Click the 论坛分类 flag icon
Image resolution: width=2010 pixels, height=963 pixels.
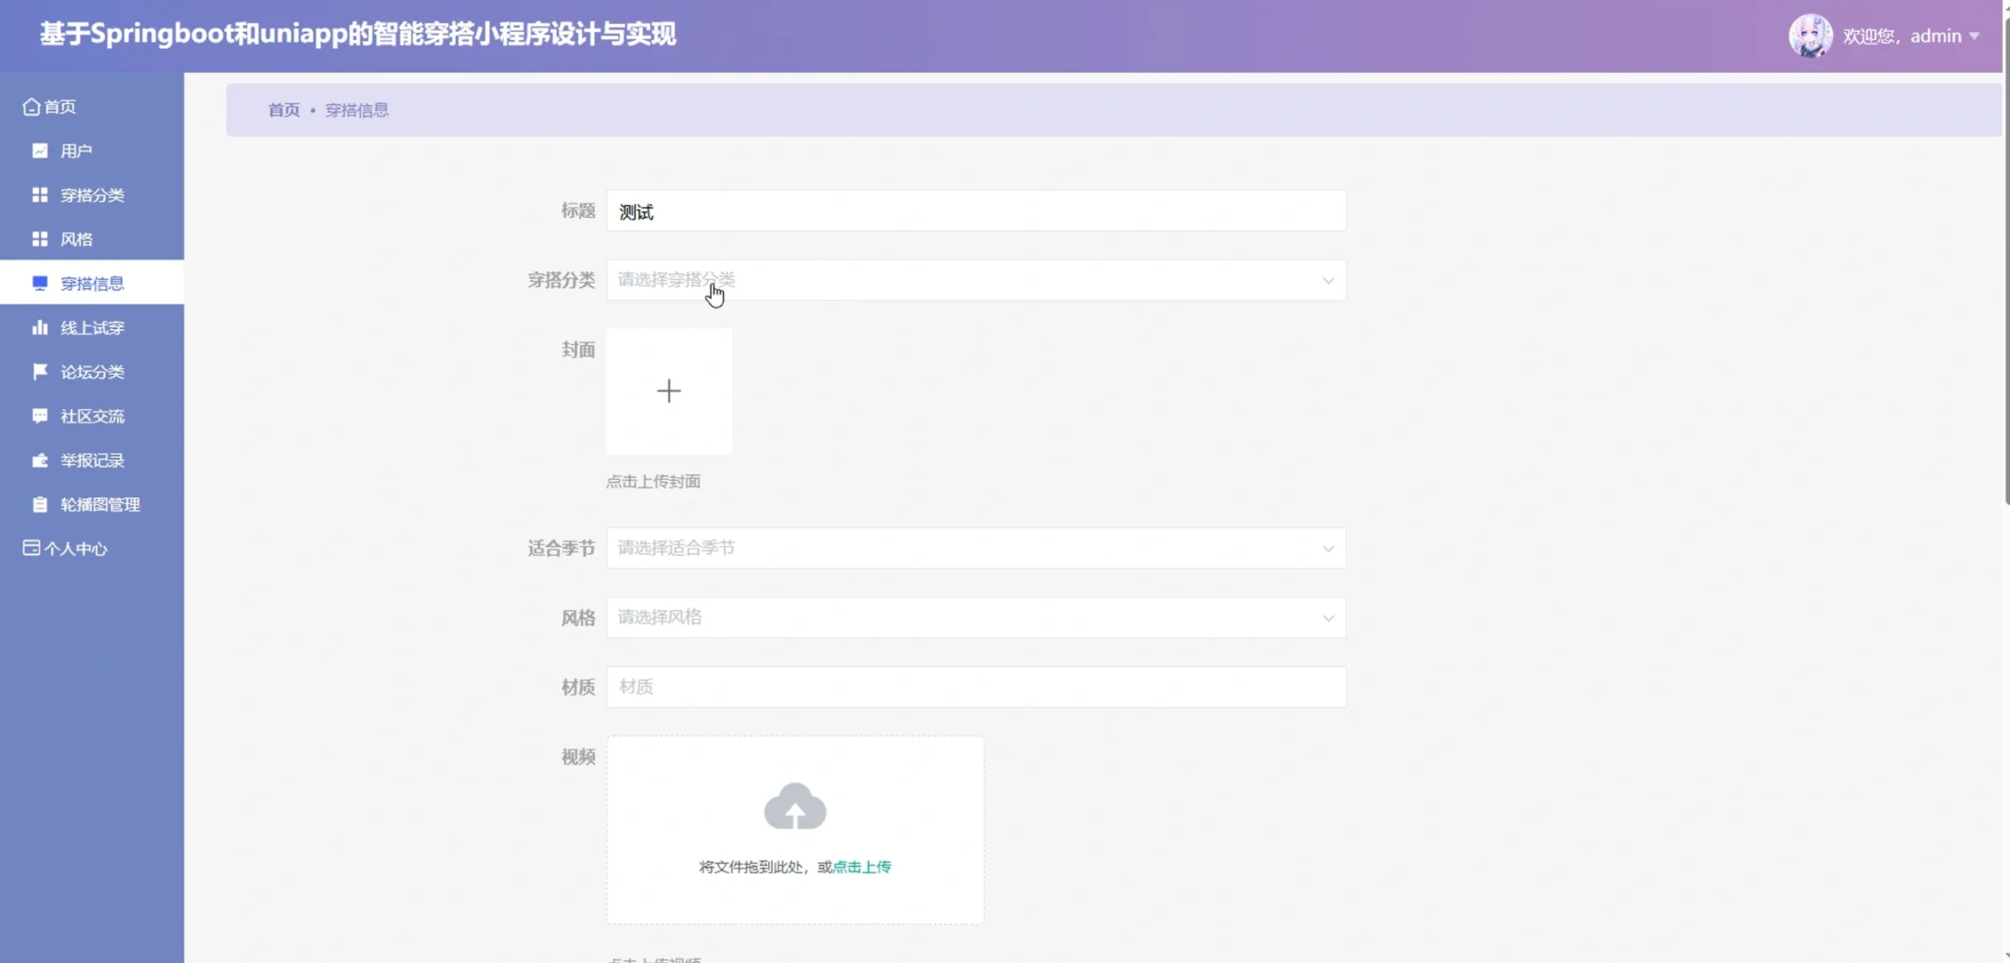coord(39,371)
